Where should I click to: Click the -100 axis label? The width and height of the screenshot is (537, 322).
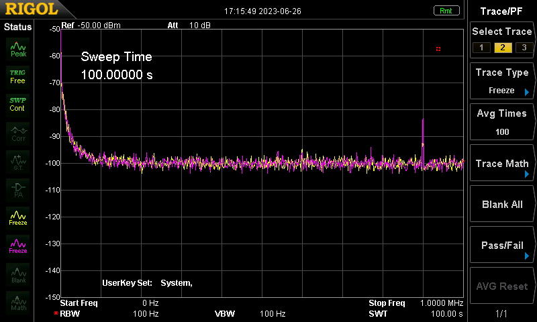(53, 163)
